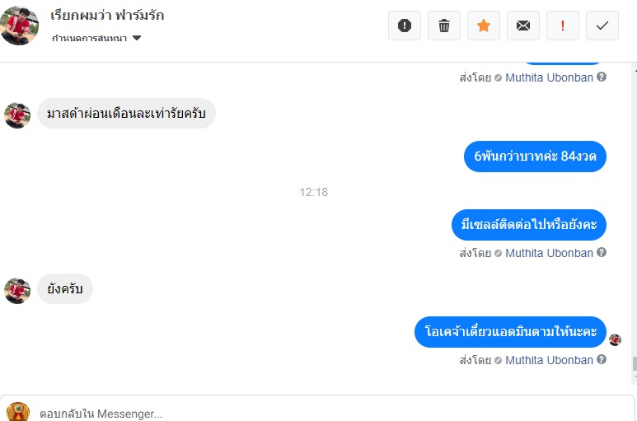Open Muthita Ubonban link under 12:18 message

pos(549,253)
